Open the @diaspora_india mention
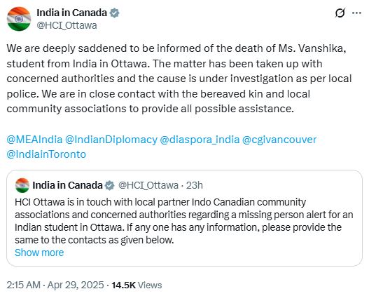This screenshot has height=296, width=369. (x=200, y=140)
